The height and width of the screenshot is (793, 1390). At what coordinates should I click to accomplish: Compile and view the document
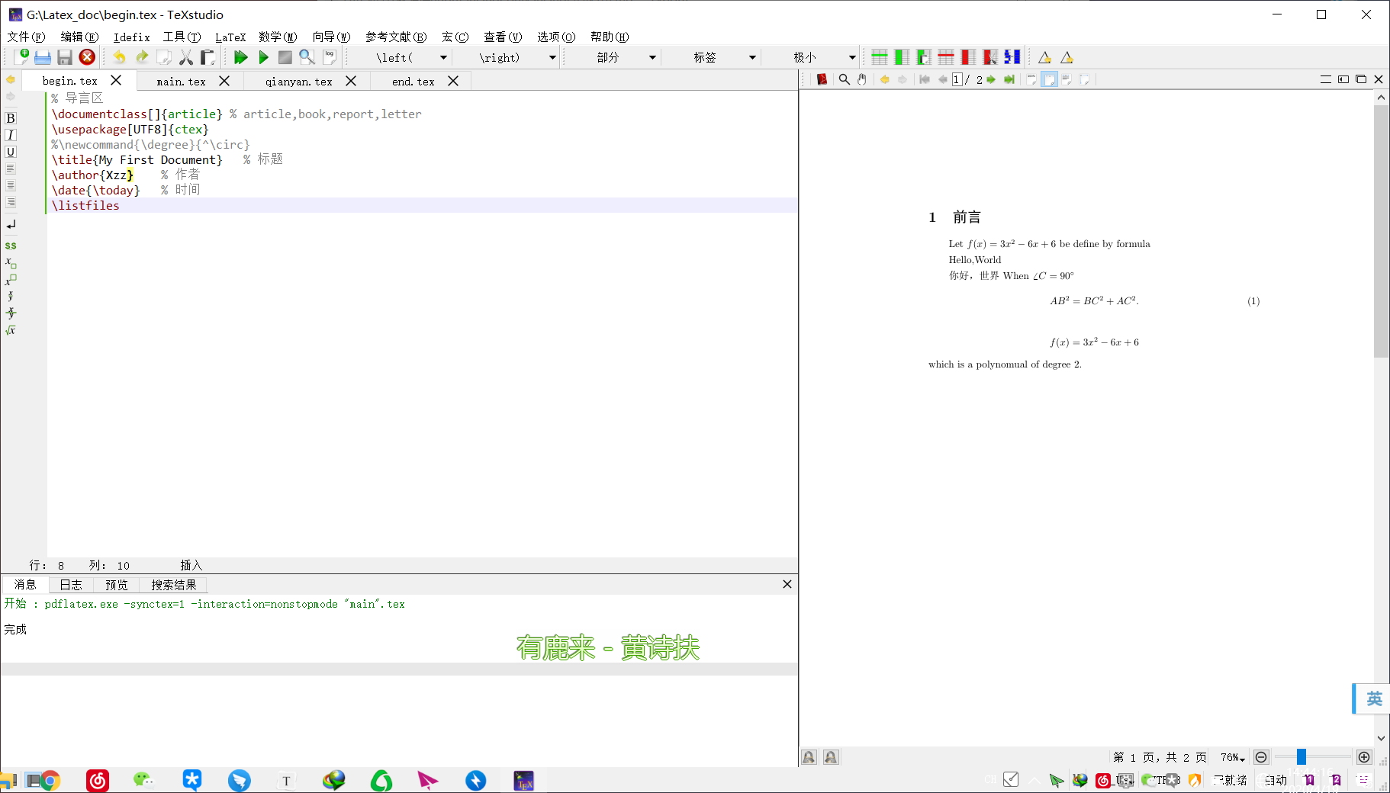point(241,57)
